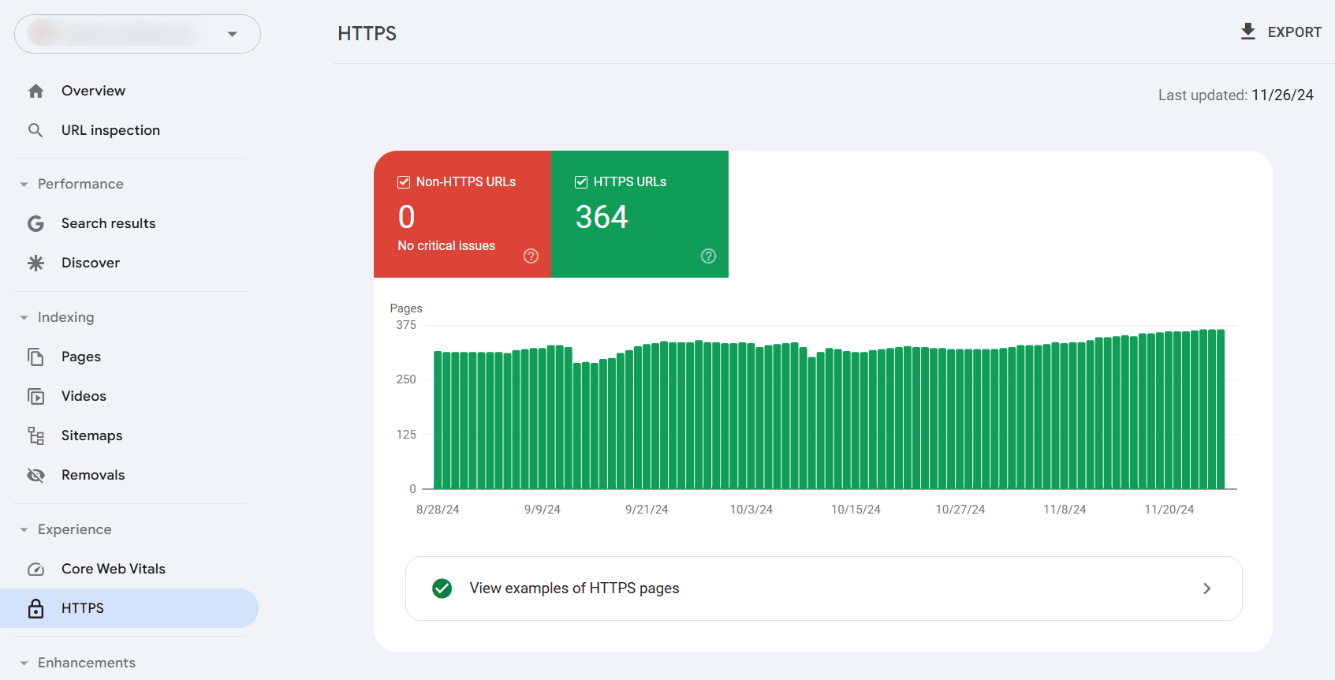Screen dimensions: 1335x680
Task: Open the Removals menu item
Action: (x=129, y=475)
